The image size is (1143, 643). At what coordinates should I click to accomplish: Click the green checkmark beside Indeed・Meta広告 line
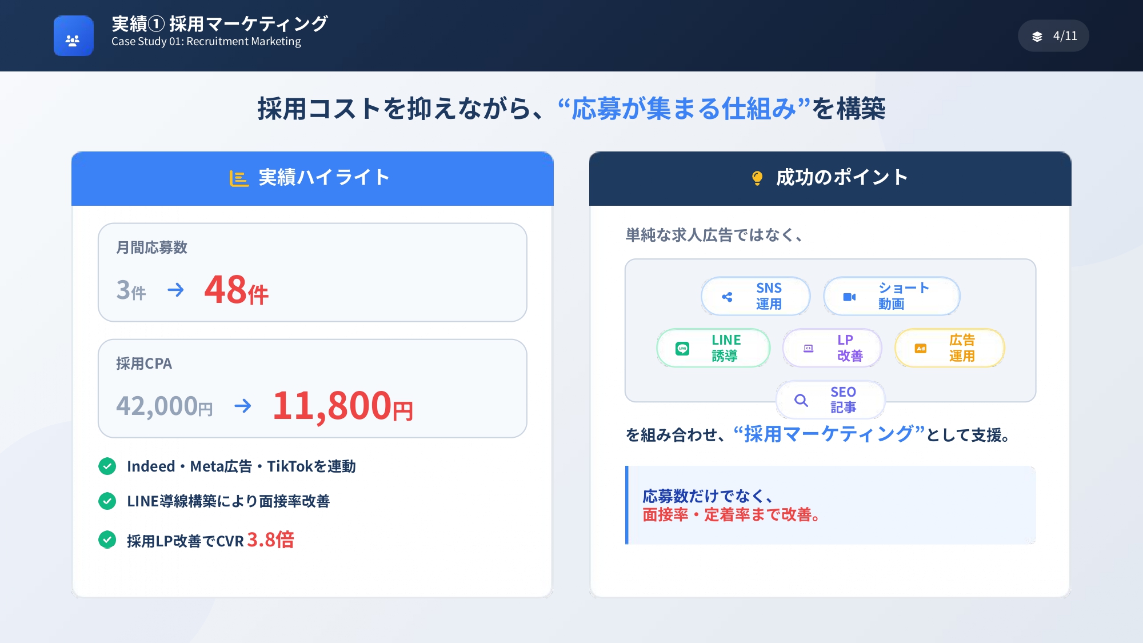pyautogui.click(x=107, y=466)
